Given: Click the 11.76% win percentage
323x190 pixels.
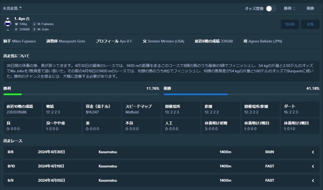Looking at the screenshot, I should tap(153, 89).
